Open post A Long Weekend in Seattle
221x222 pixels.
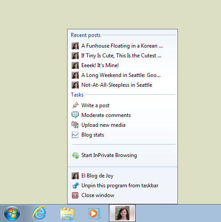tap(122, 75)
